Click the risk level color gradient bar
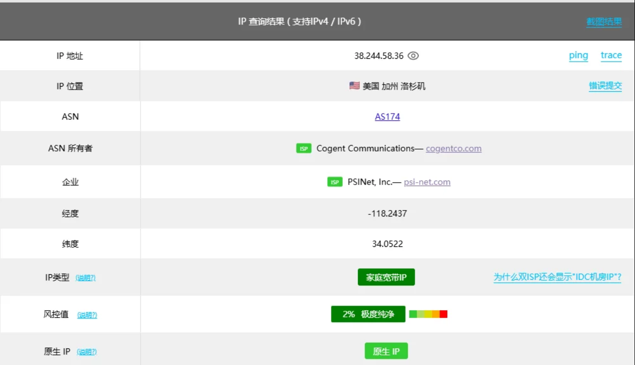This screenshot has width=635, height=365. point(428,314)
